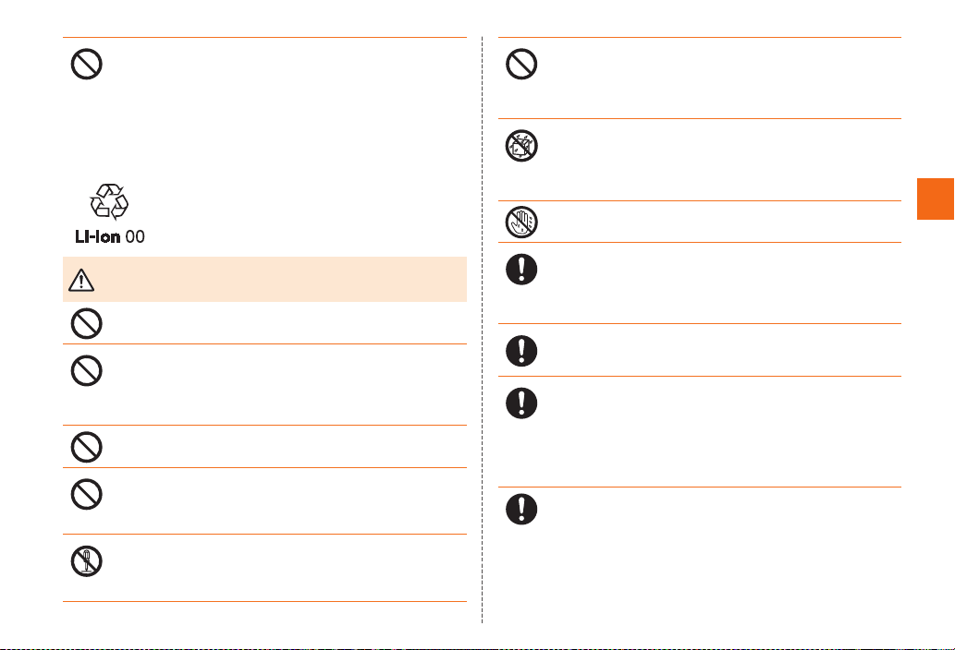Viewport: 955px width, 650px height.
Task: Click the solid orange chapter tab square
Action: pos(936,199)
